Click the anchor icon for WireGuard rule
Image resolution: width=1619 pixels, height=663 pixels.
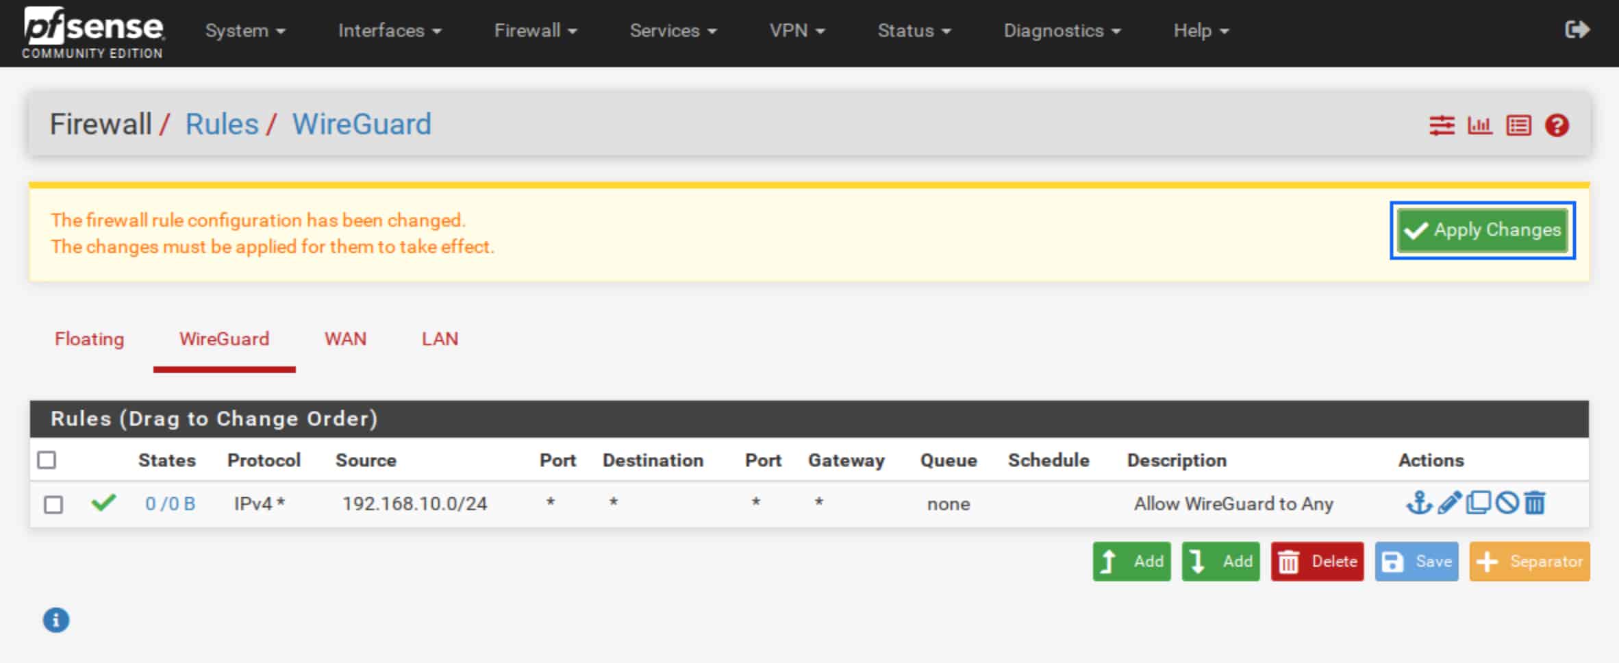[1419, 503]
